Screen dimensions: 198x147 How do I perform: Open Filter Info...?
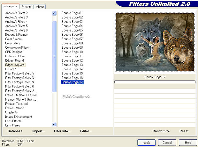(62, 131)
